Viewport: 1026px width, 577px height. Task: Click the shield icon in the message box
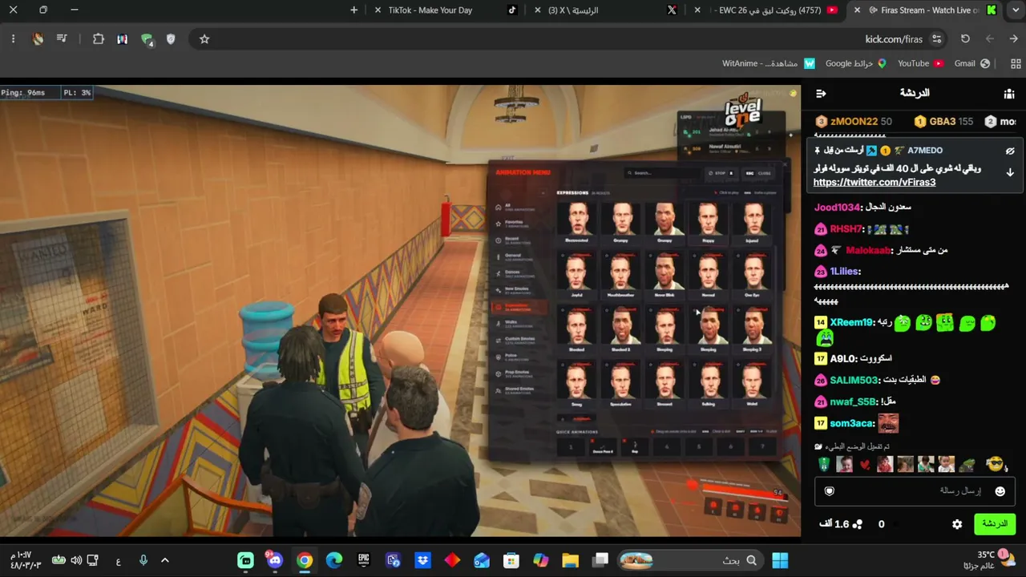click(830, 491)
